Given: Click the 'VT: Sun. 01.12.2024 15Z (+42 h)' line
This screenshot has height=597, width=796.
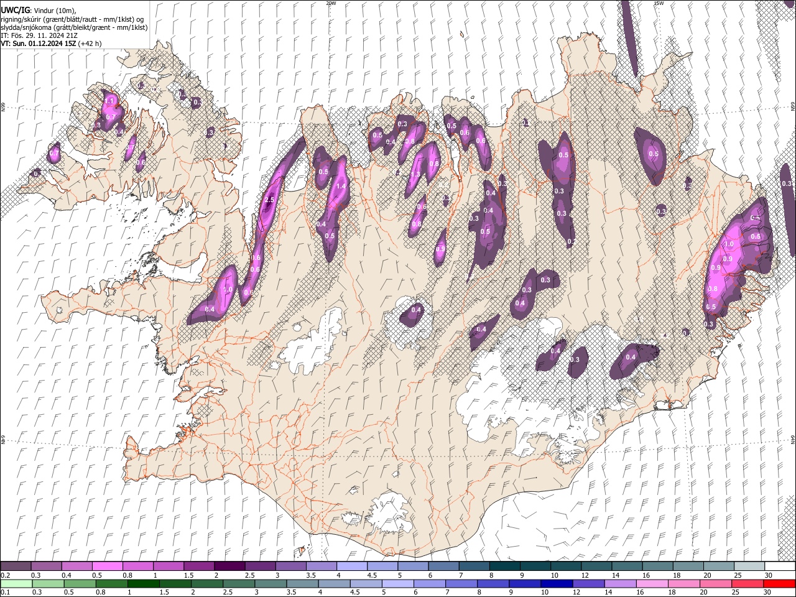Looking at the screenshot, I should click(51, 44).
